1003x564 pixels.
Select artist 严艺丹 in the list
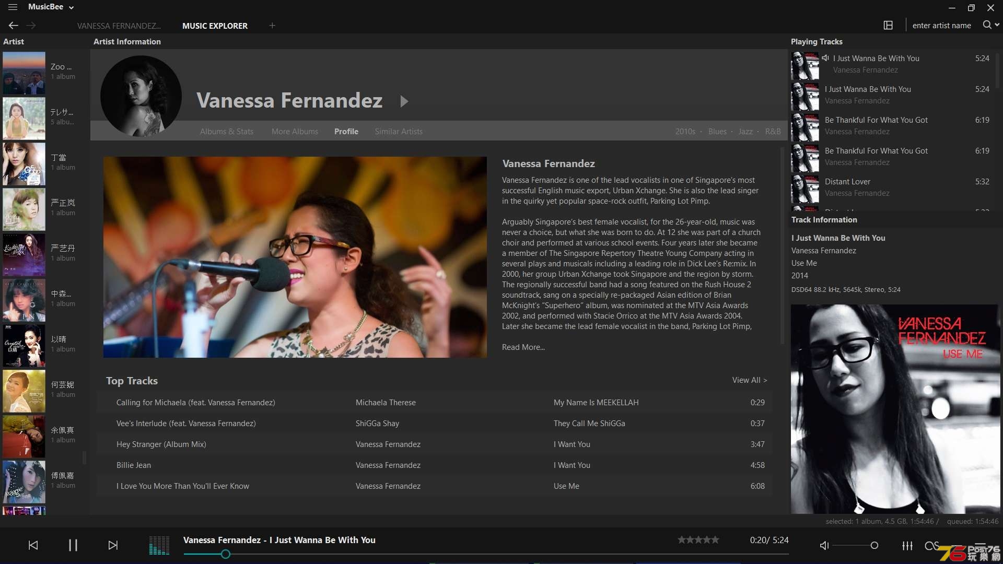45,254
